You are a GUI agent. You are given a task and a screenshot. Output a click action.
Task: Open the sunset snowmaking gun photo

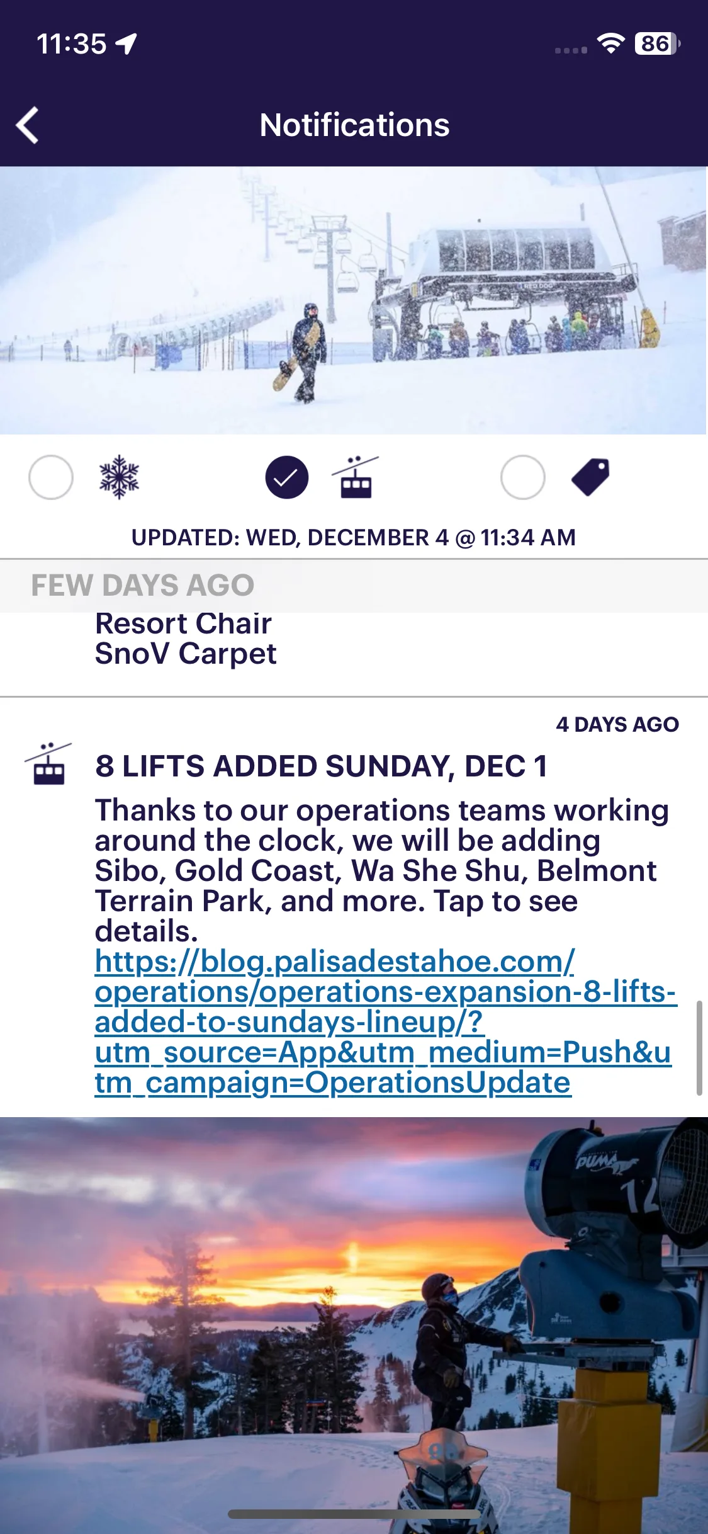click(354, 1326)
